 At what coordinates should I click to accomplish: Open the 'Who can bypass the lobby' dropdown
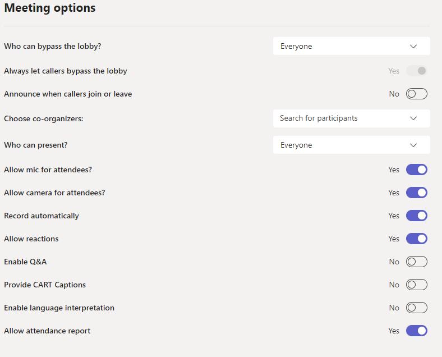point(351,46)
